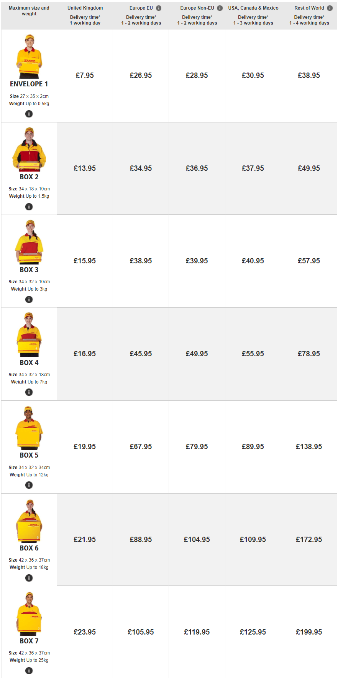Select Envelope 1 courier image

[29, 56]
